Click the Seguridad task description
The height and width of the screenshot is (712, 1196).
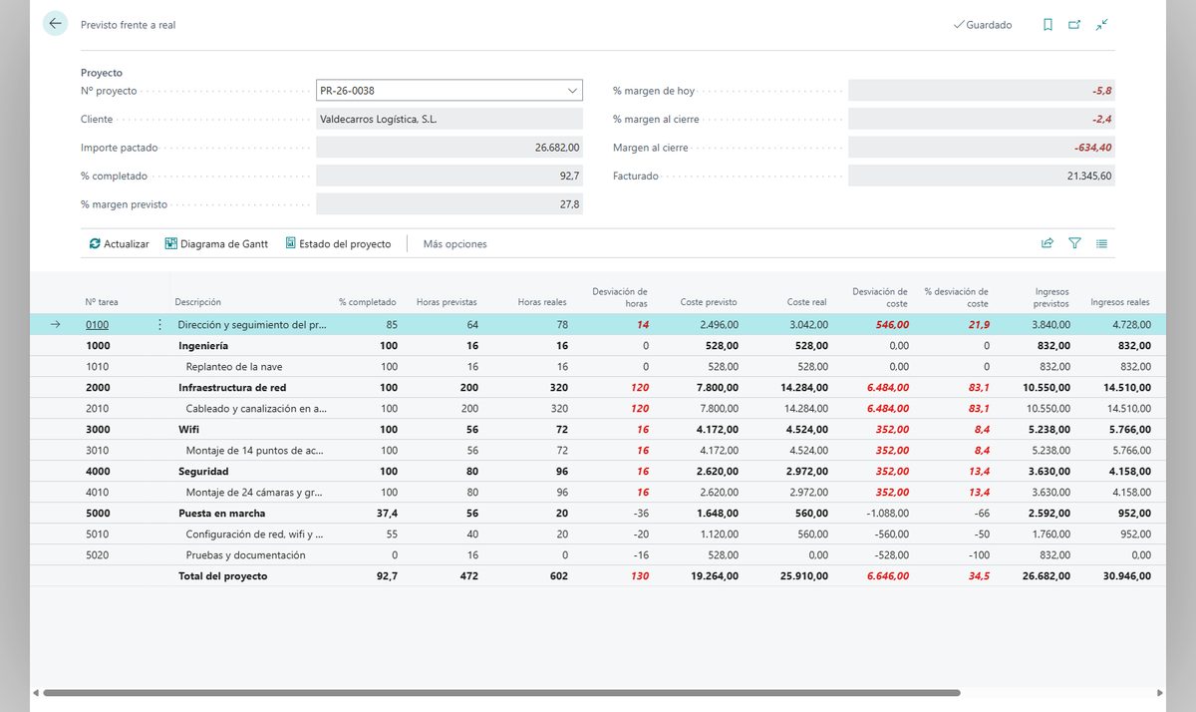click(x=203, y=472)
